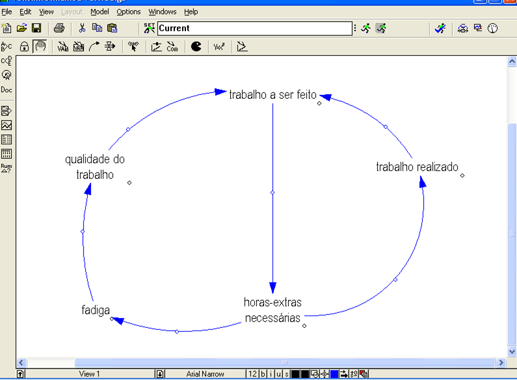Open the Model menu

99,12
